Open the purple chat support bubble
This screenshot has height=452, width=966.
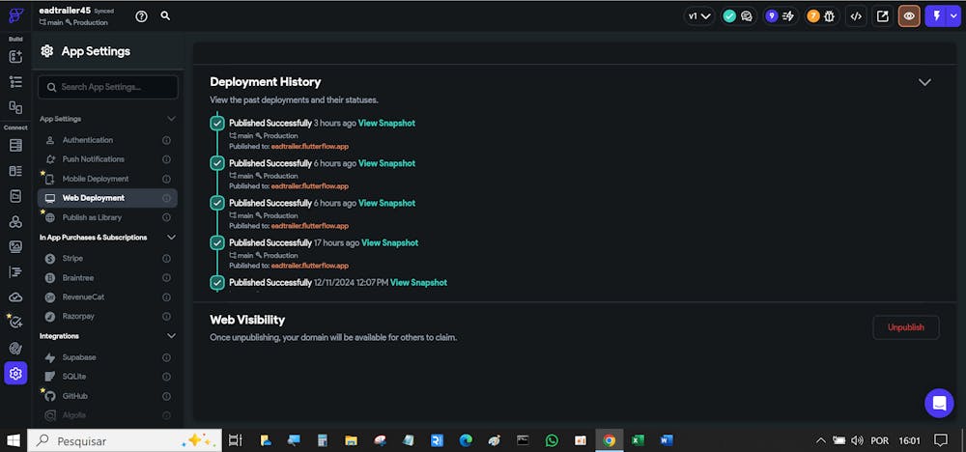(x=939, y=404)
